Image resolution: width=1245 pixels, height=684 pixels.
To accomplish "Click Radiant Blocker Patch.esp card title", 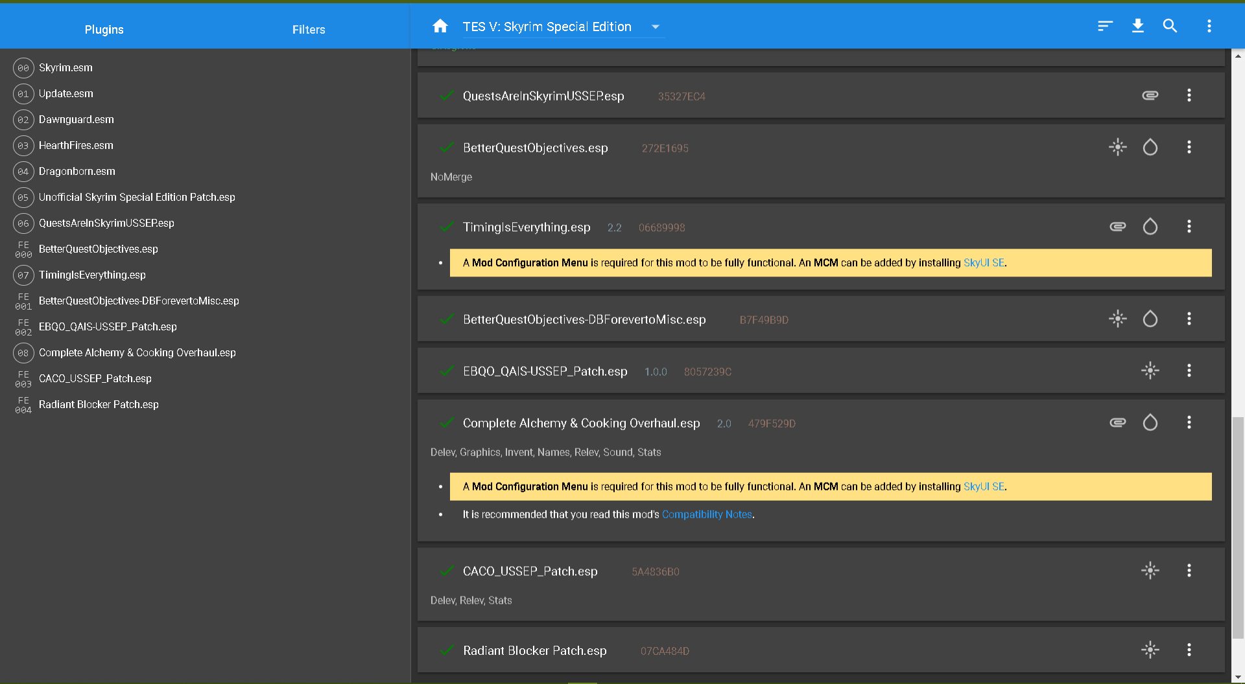I will [535, 650].
